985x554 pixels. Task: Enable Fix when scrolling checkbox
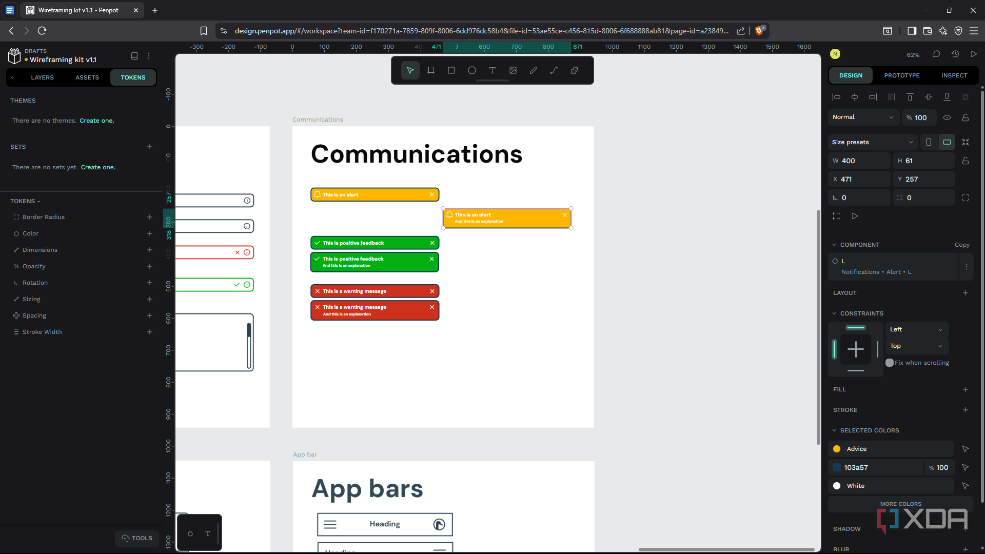[890, 363]
